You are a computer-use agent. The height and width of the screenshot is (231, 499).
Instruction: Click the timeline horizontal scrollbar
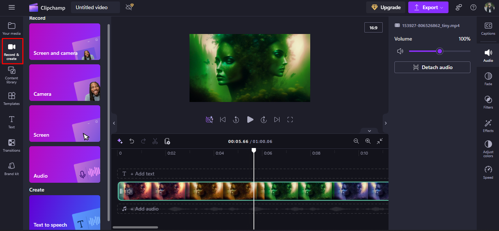pyautogui.click(x=135, y=227)
